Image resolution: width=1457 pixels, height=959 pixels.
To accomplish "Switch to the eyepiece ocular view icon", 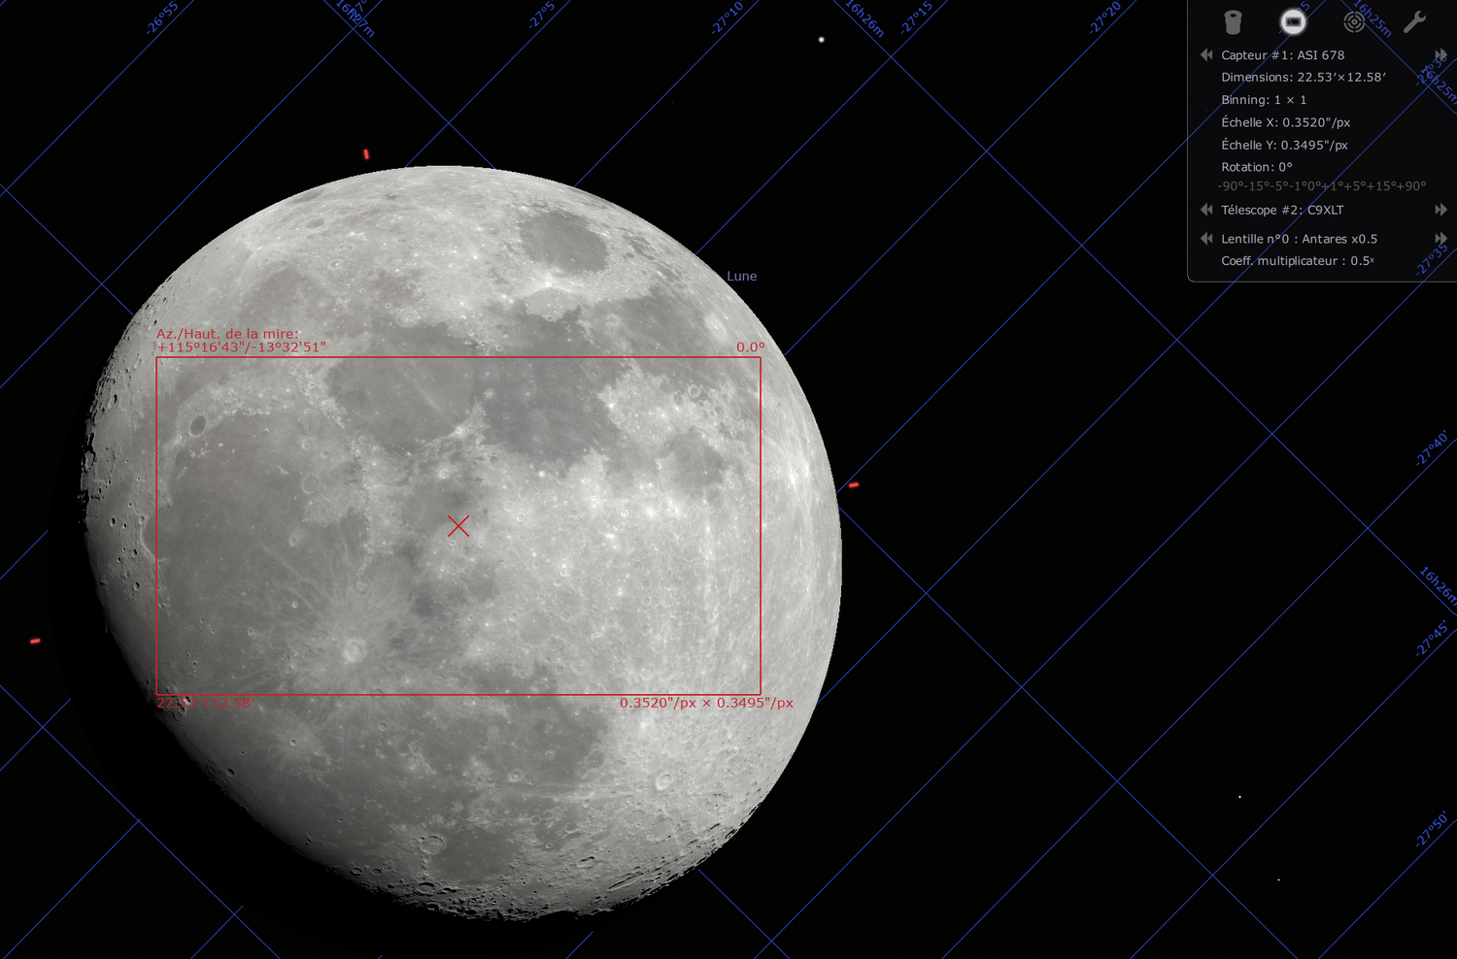I will (x=1233, y=21).
